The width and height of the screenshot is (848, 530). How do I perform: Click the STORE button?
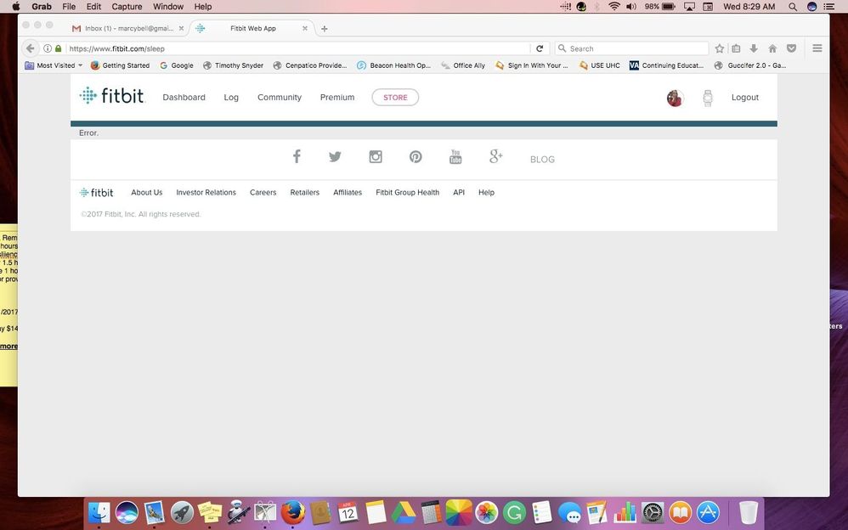pos(395,98)
